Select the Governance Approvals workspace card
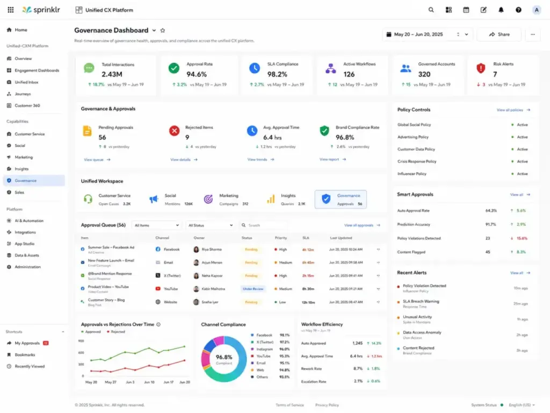The width and height of the screenshot is (550, 413). 341,199
